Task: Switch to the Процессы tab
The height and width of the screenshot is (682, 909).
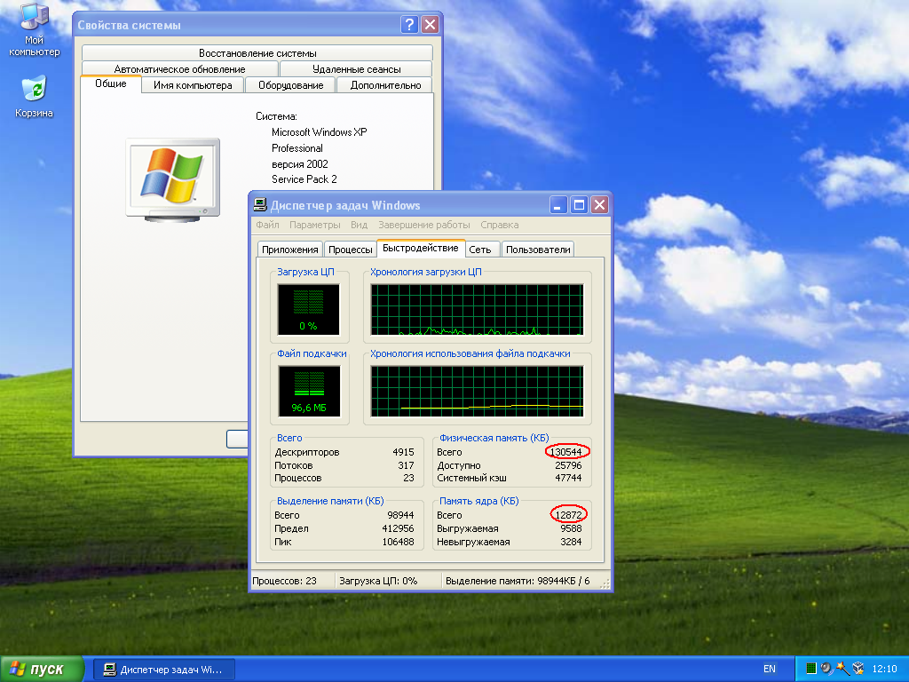Action: click(x=350, y=250)
